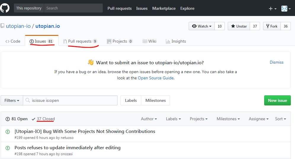Open the Insights tab
This screenshot has width=295, height=159.
(x=176, y=41)
